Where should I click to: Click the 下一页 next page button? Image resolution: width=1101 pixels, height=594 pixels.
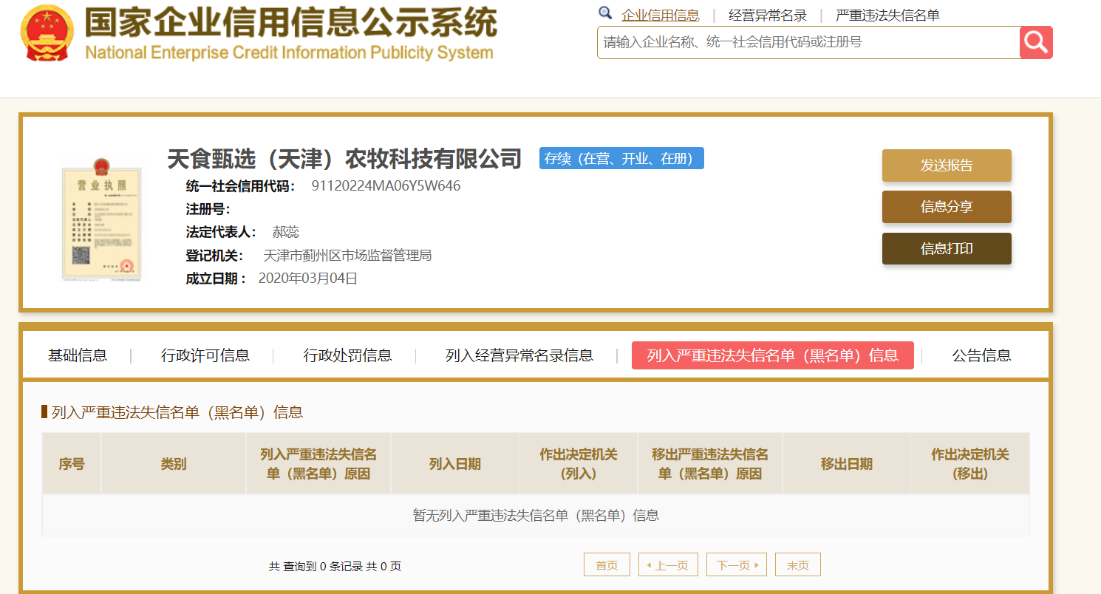(x=737, y=565)
